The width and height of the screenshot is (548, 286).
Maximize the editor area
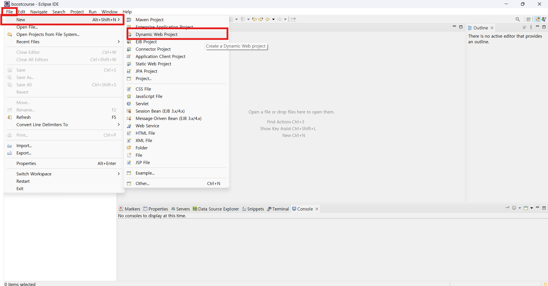tap(461, 27)
